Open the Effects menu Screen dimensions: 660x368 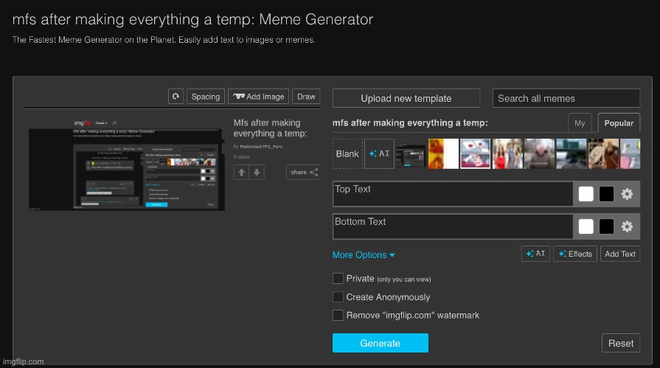point(575,254)
